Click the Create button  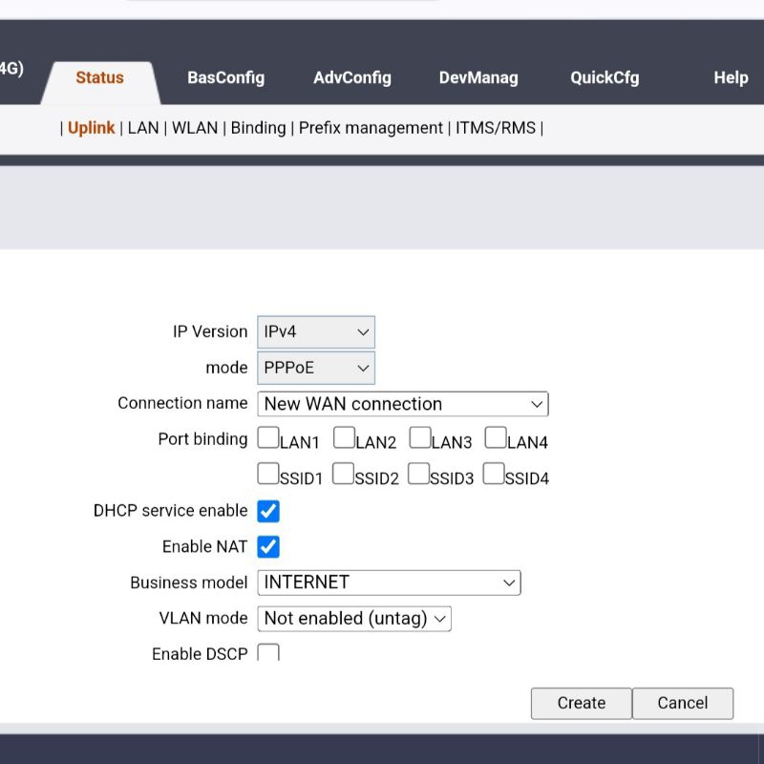581,703
